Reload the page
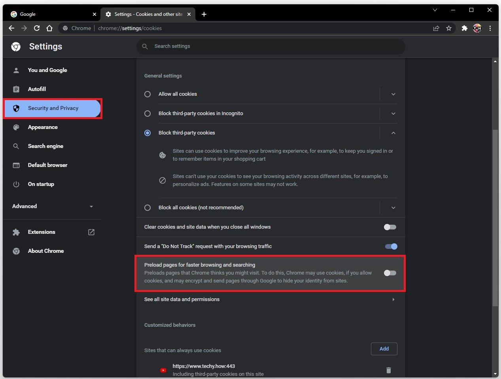 (37, 28)
